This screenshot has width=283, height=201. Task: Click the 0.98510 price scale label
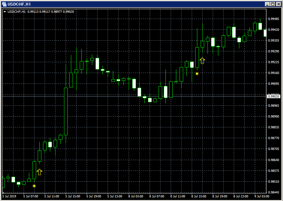[273, 181]
